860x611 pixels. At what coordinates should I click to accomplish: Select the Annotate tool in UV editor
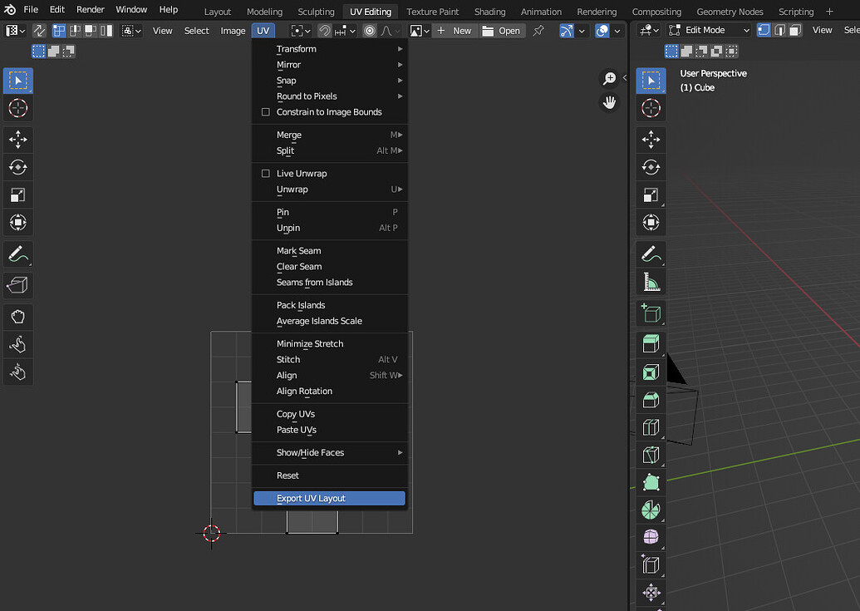click(18, 254)
